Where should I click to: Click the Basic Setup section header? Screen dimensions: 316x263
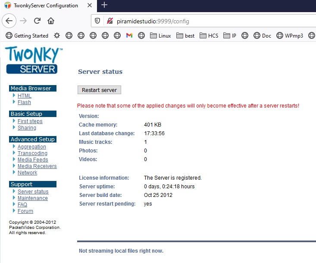tap(33, 114)
